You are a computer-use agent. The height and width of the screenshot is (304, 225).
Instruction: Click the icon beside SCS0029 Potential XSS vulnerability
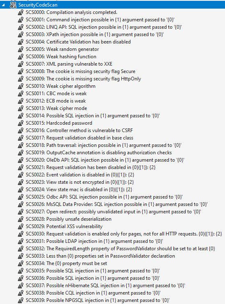coord(20,226)
